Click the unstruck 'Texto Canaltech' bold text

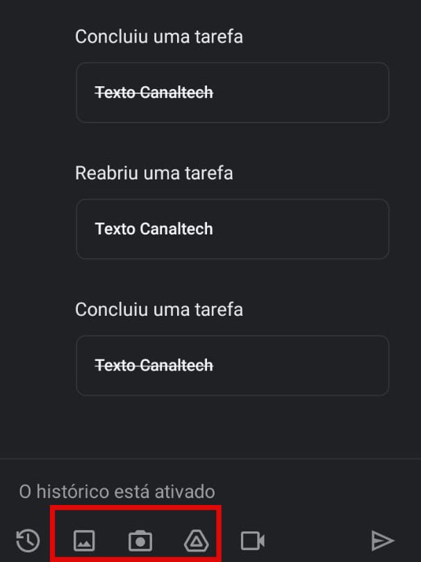[154, 229]
